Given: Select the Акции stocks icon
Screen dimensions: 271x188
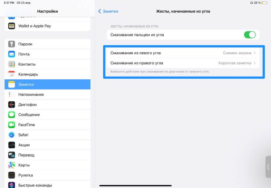Looking at the screenshot, I should [12, 145].
